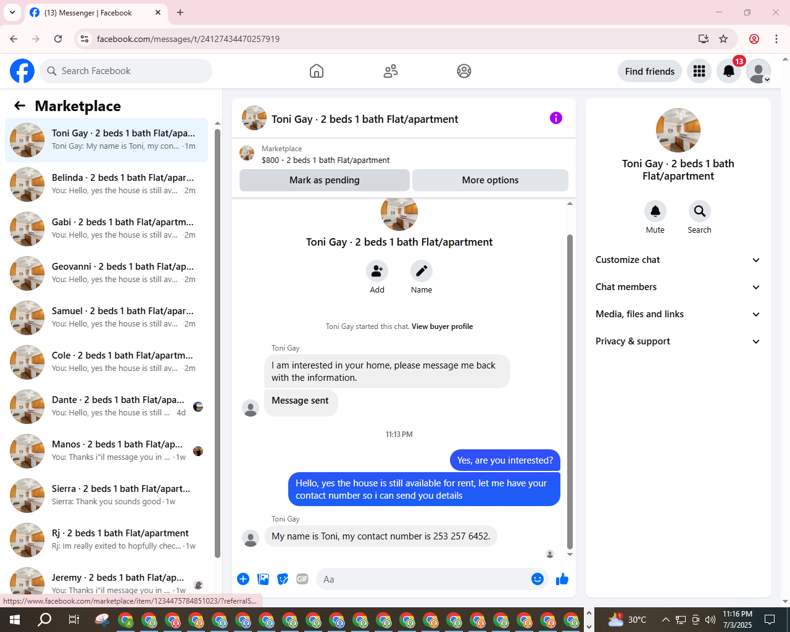Add people to the chat

tap(377, 271)
